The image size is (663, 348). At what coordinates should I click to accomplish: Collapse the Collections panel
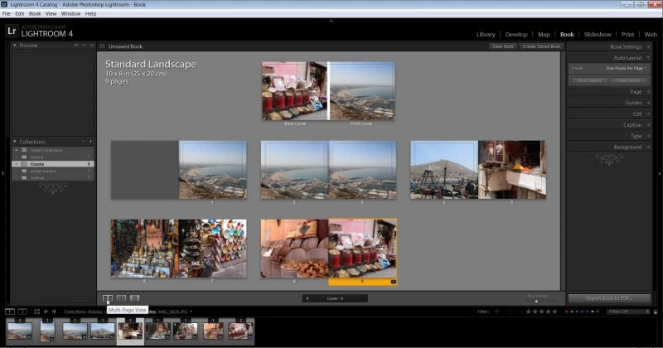(15, 142)
